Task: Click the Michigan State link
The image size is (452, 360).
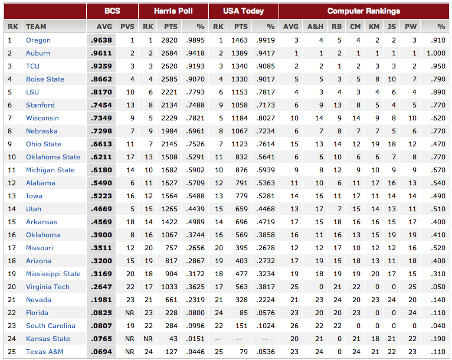Action: pos(50,170)
